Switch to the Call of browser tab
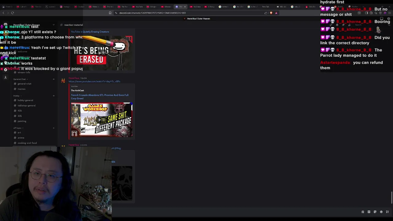Image resolution: width=393 pixels, height=221 pixels. point(21,7)
